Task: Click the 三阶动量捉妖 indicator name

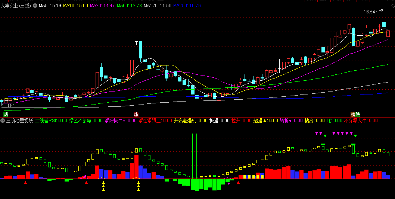Action: (x=20, y=121)
